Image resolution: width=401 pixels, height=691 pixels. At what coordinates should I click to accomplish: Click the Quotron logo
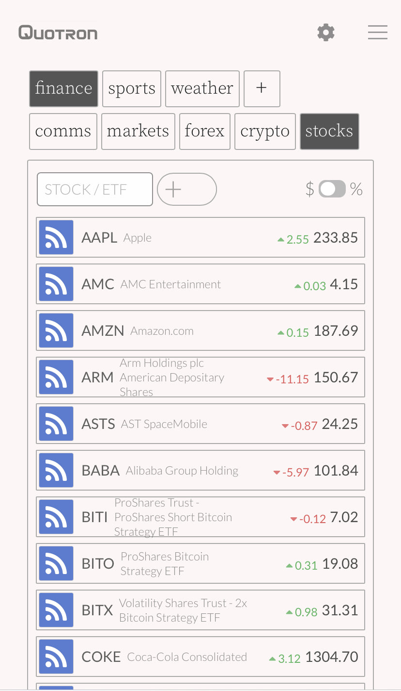coord(58,33)
